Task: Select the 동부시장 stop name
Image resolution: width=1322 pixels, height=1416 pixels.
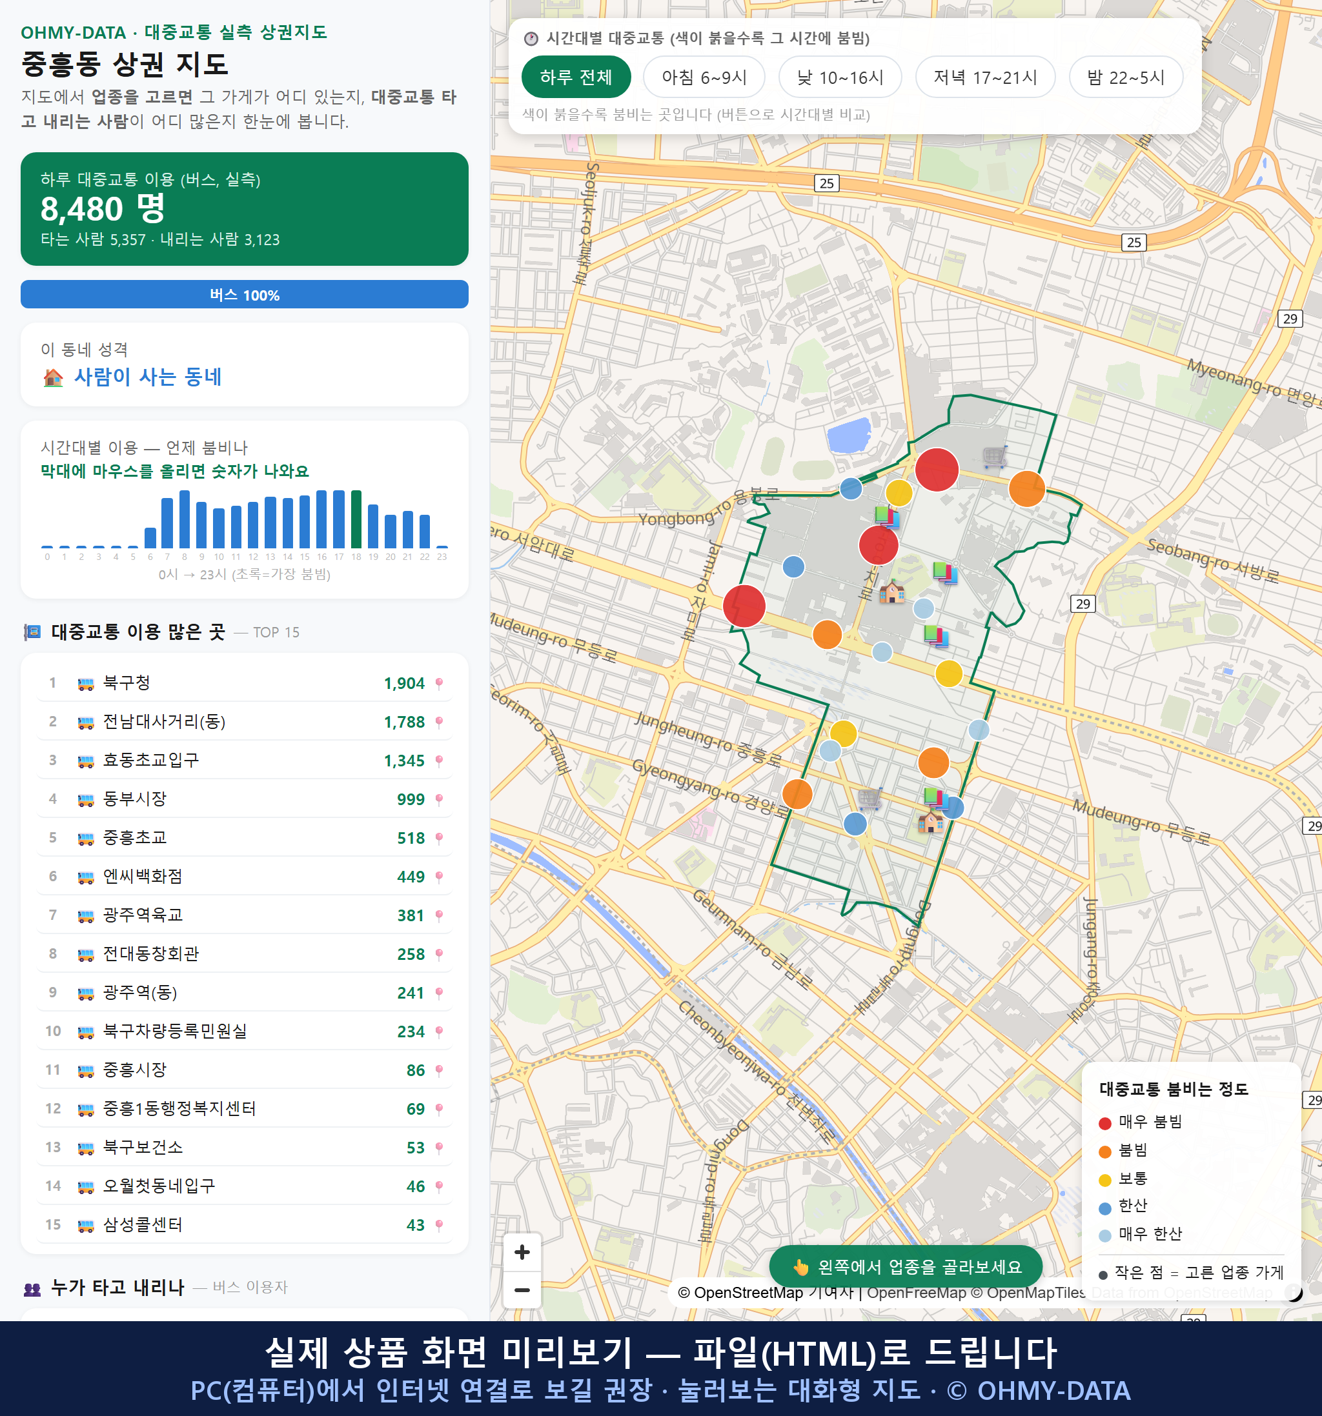Action: (135, 799)
